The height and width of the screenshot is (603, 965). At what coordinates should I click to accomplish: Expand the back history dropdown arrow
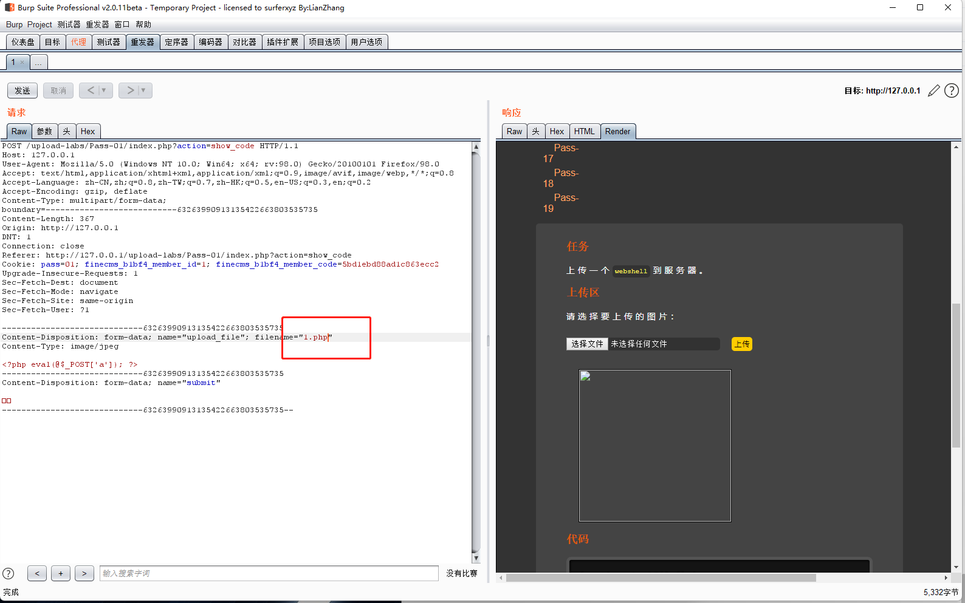pos(104,90)
